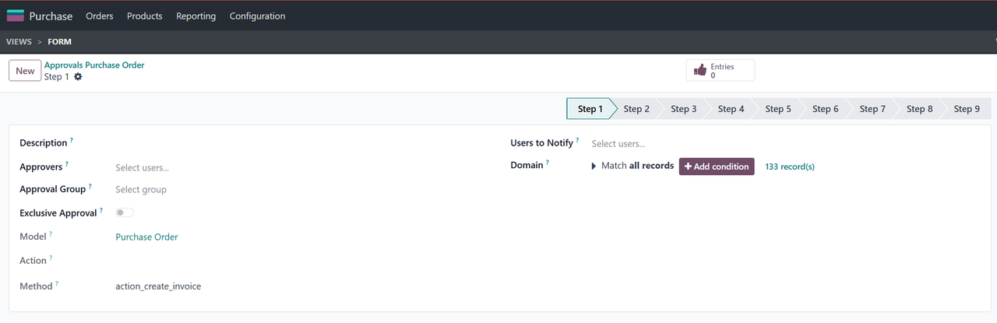Click the gear icon beside Step 1
Image resolution: width=997 pixels, height=323 pixels.
[78, 77]
